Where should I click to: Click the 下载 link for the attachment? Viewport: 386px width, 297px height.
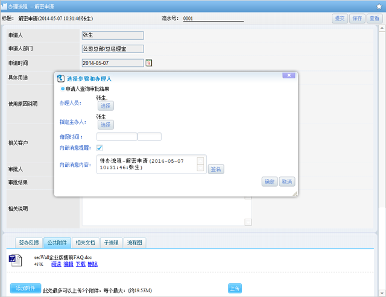click(x=80, y=264)
